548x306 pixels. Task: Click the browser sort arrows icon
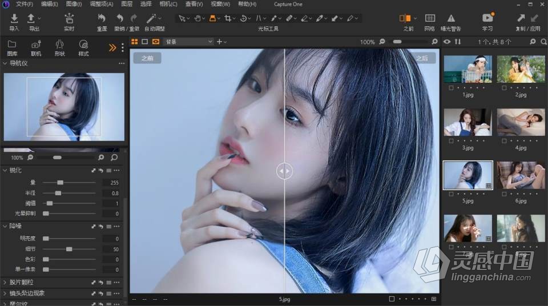click(458, 42)
